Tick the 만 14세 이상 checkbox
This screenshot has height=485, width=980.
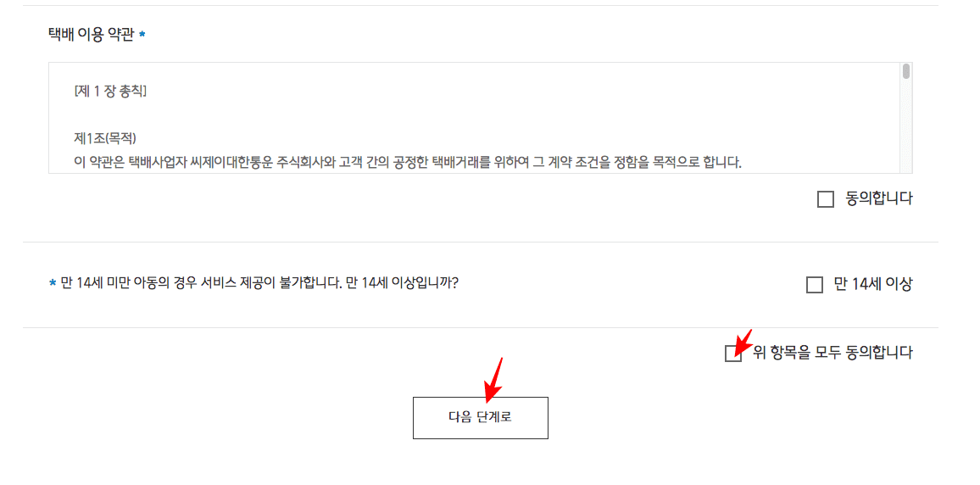point(815,285)
